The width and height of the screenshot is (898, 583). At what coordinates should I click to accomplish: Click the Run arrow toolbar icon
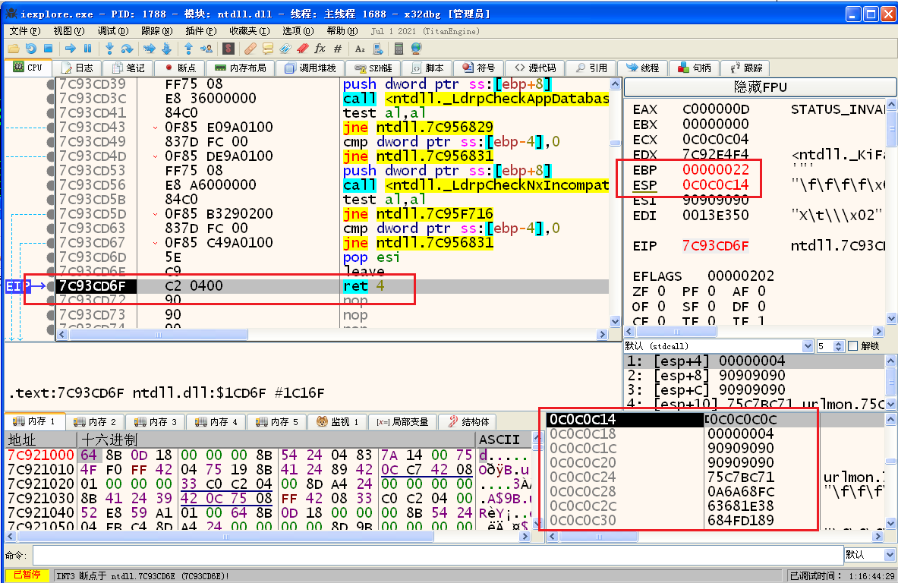pyautogui.click(x=71, y=49)
